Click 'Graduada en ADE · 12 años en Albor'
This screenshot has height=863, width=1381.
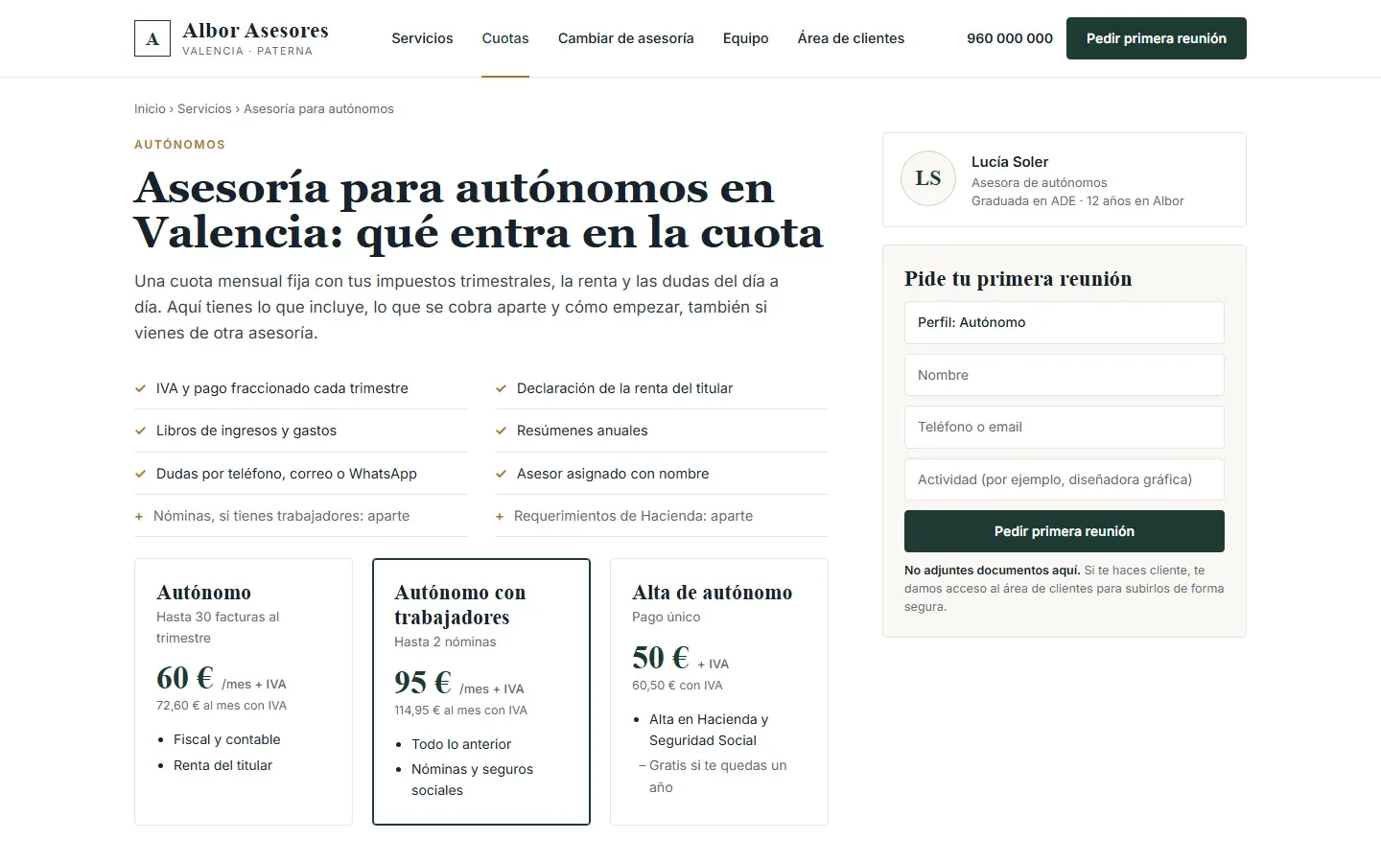click(x=1078, y=200)
